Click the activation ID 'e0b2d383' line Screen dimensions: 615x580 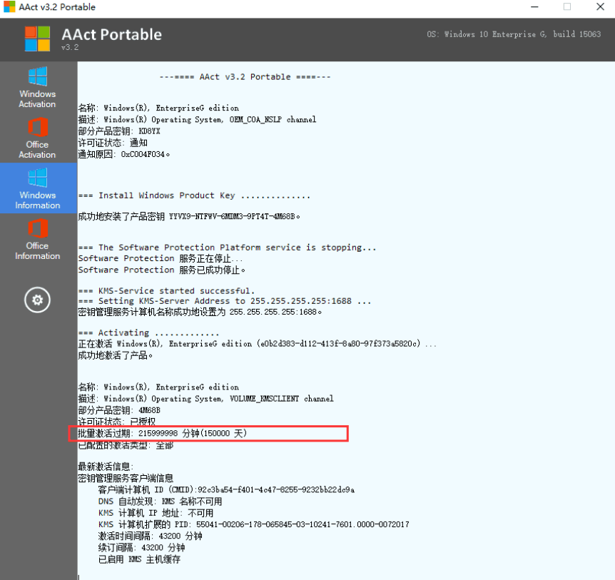tap(258, 344)
